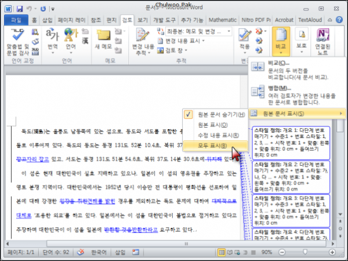Open Word help question mark icon
The image size is (348, 261).
tap(339, 20)
